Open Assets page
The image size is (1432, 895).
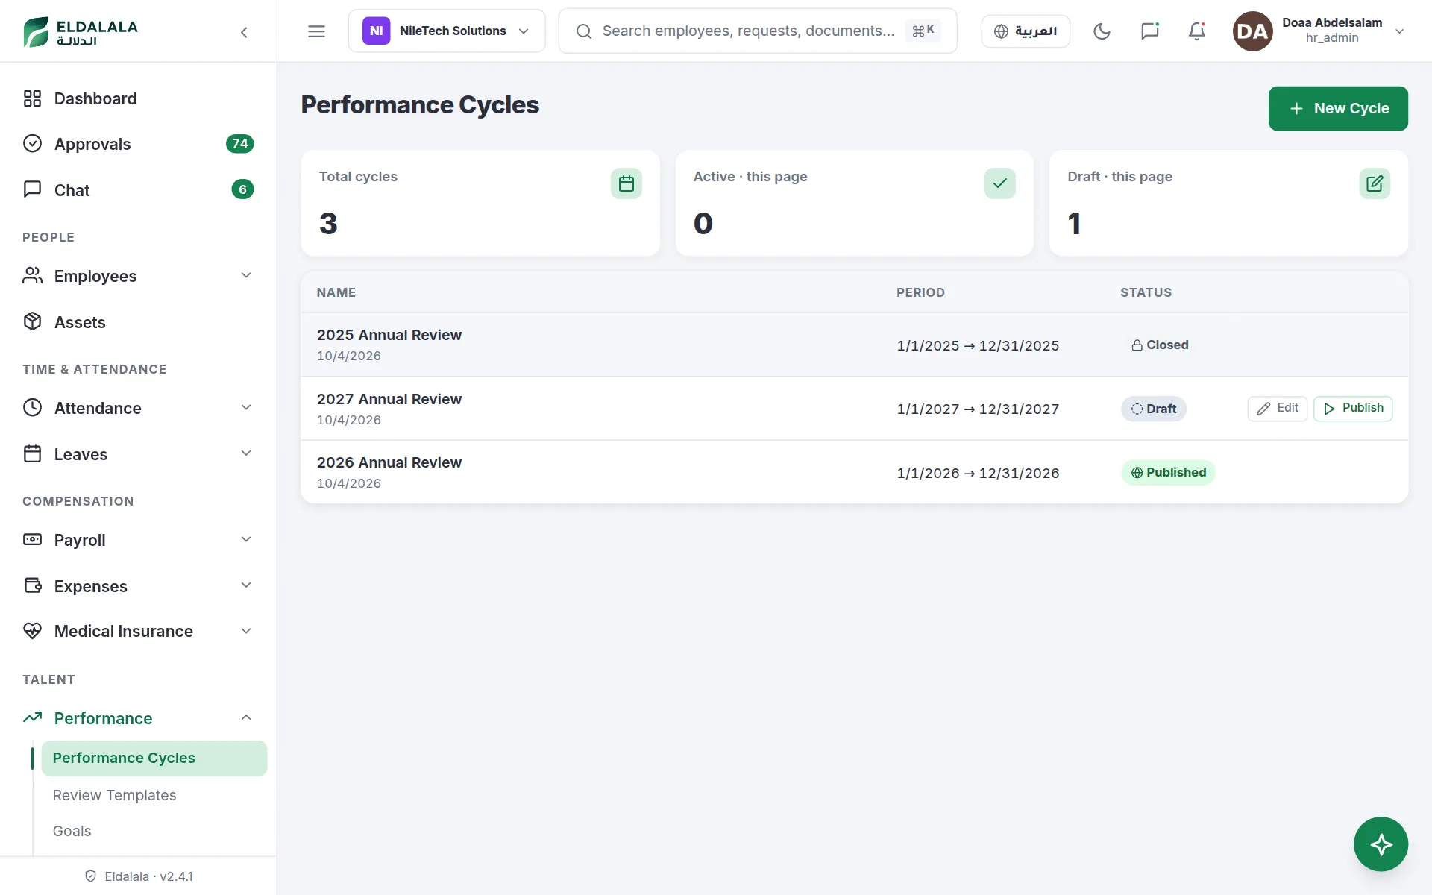(x=139, y=322)
